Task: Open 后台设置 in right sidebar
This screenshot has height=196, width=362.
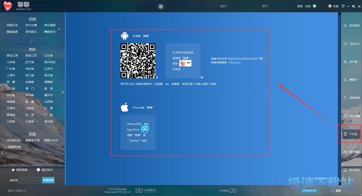Action: tap(352, 116)
